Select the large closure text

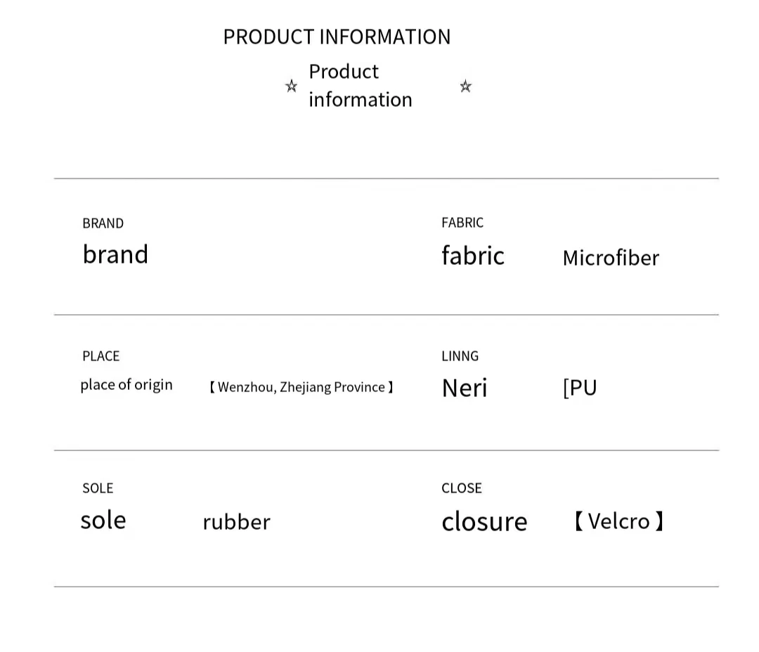pyautogui.click(x=484, y=521)
